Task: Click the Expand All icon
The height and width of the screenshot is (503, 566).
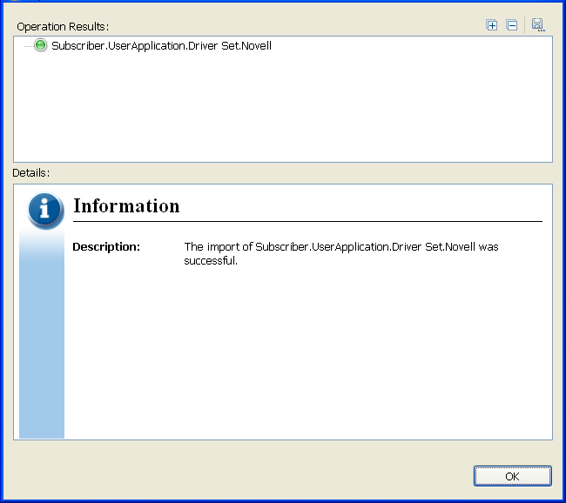Action: tap(492, 25)
